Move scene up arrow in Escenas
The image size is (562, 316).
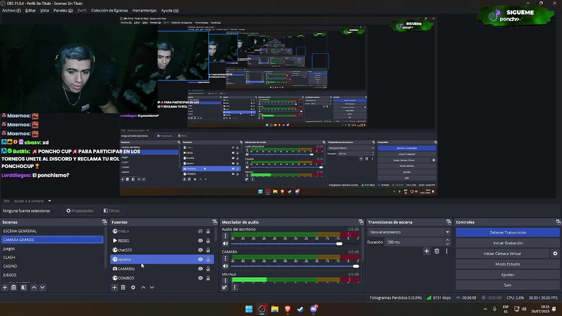pos(34,287)
